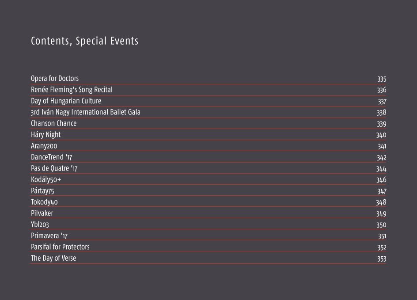Select the Ybl203 entry
Image resolution: width=417 pixels, height=300 pixels.
(x=40, y=224)
